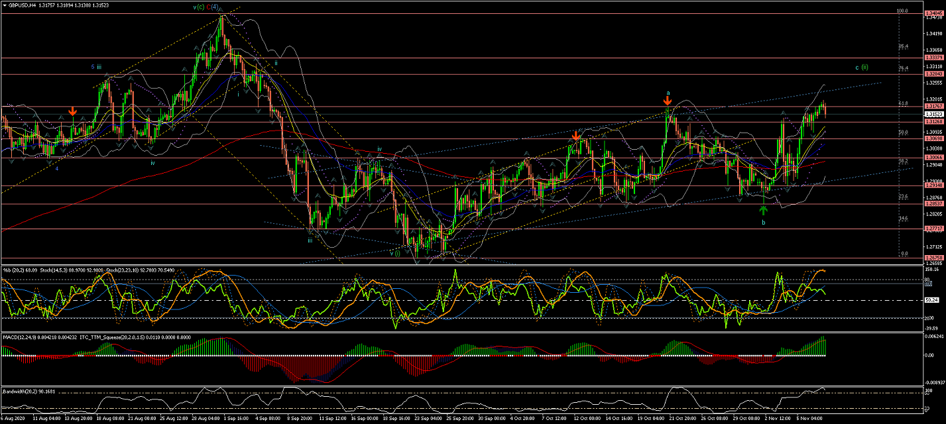Select the red arrow near 12 Oct
946x424 pixels.
coord(576,136)
